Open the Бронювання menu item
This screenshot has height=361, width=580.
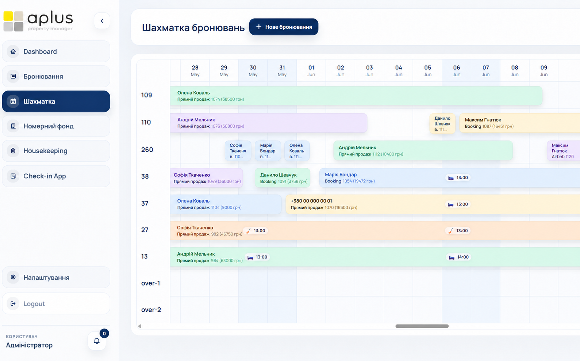56,76
